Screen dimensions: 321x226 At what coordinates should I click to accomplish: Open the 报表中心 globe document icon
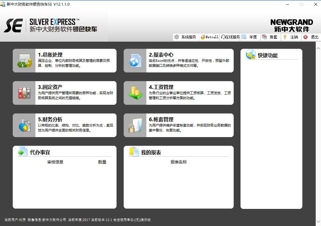pyautogui.click(x=135, y=61)
